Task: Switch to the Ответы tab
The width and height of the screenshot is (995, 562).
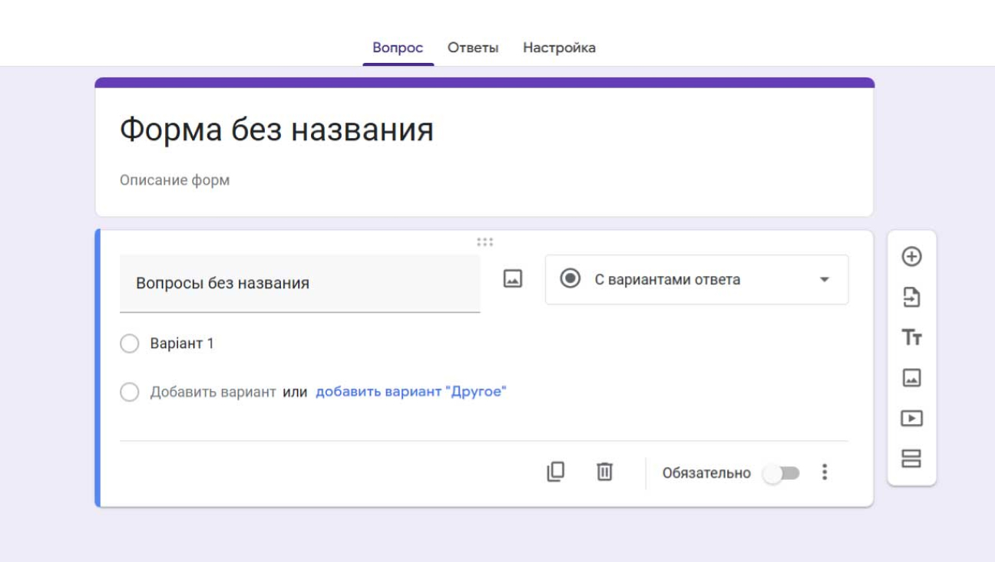Action: (473, 48)
